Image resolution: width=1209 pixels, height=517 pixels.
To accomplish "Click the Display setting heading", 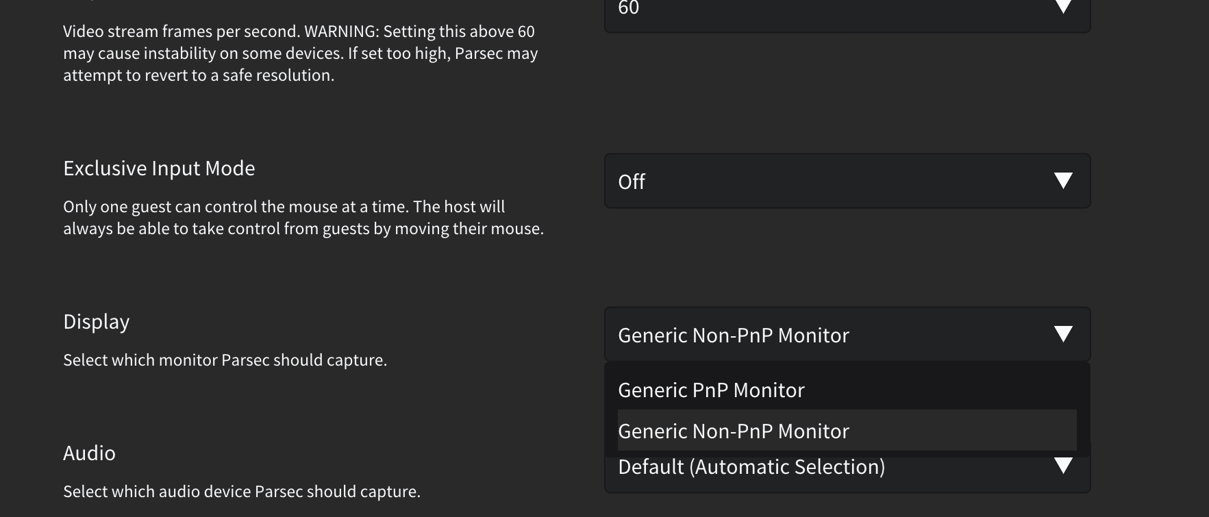I will [96, 322].
